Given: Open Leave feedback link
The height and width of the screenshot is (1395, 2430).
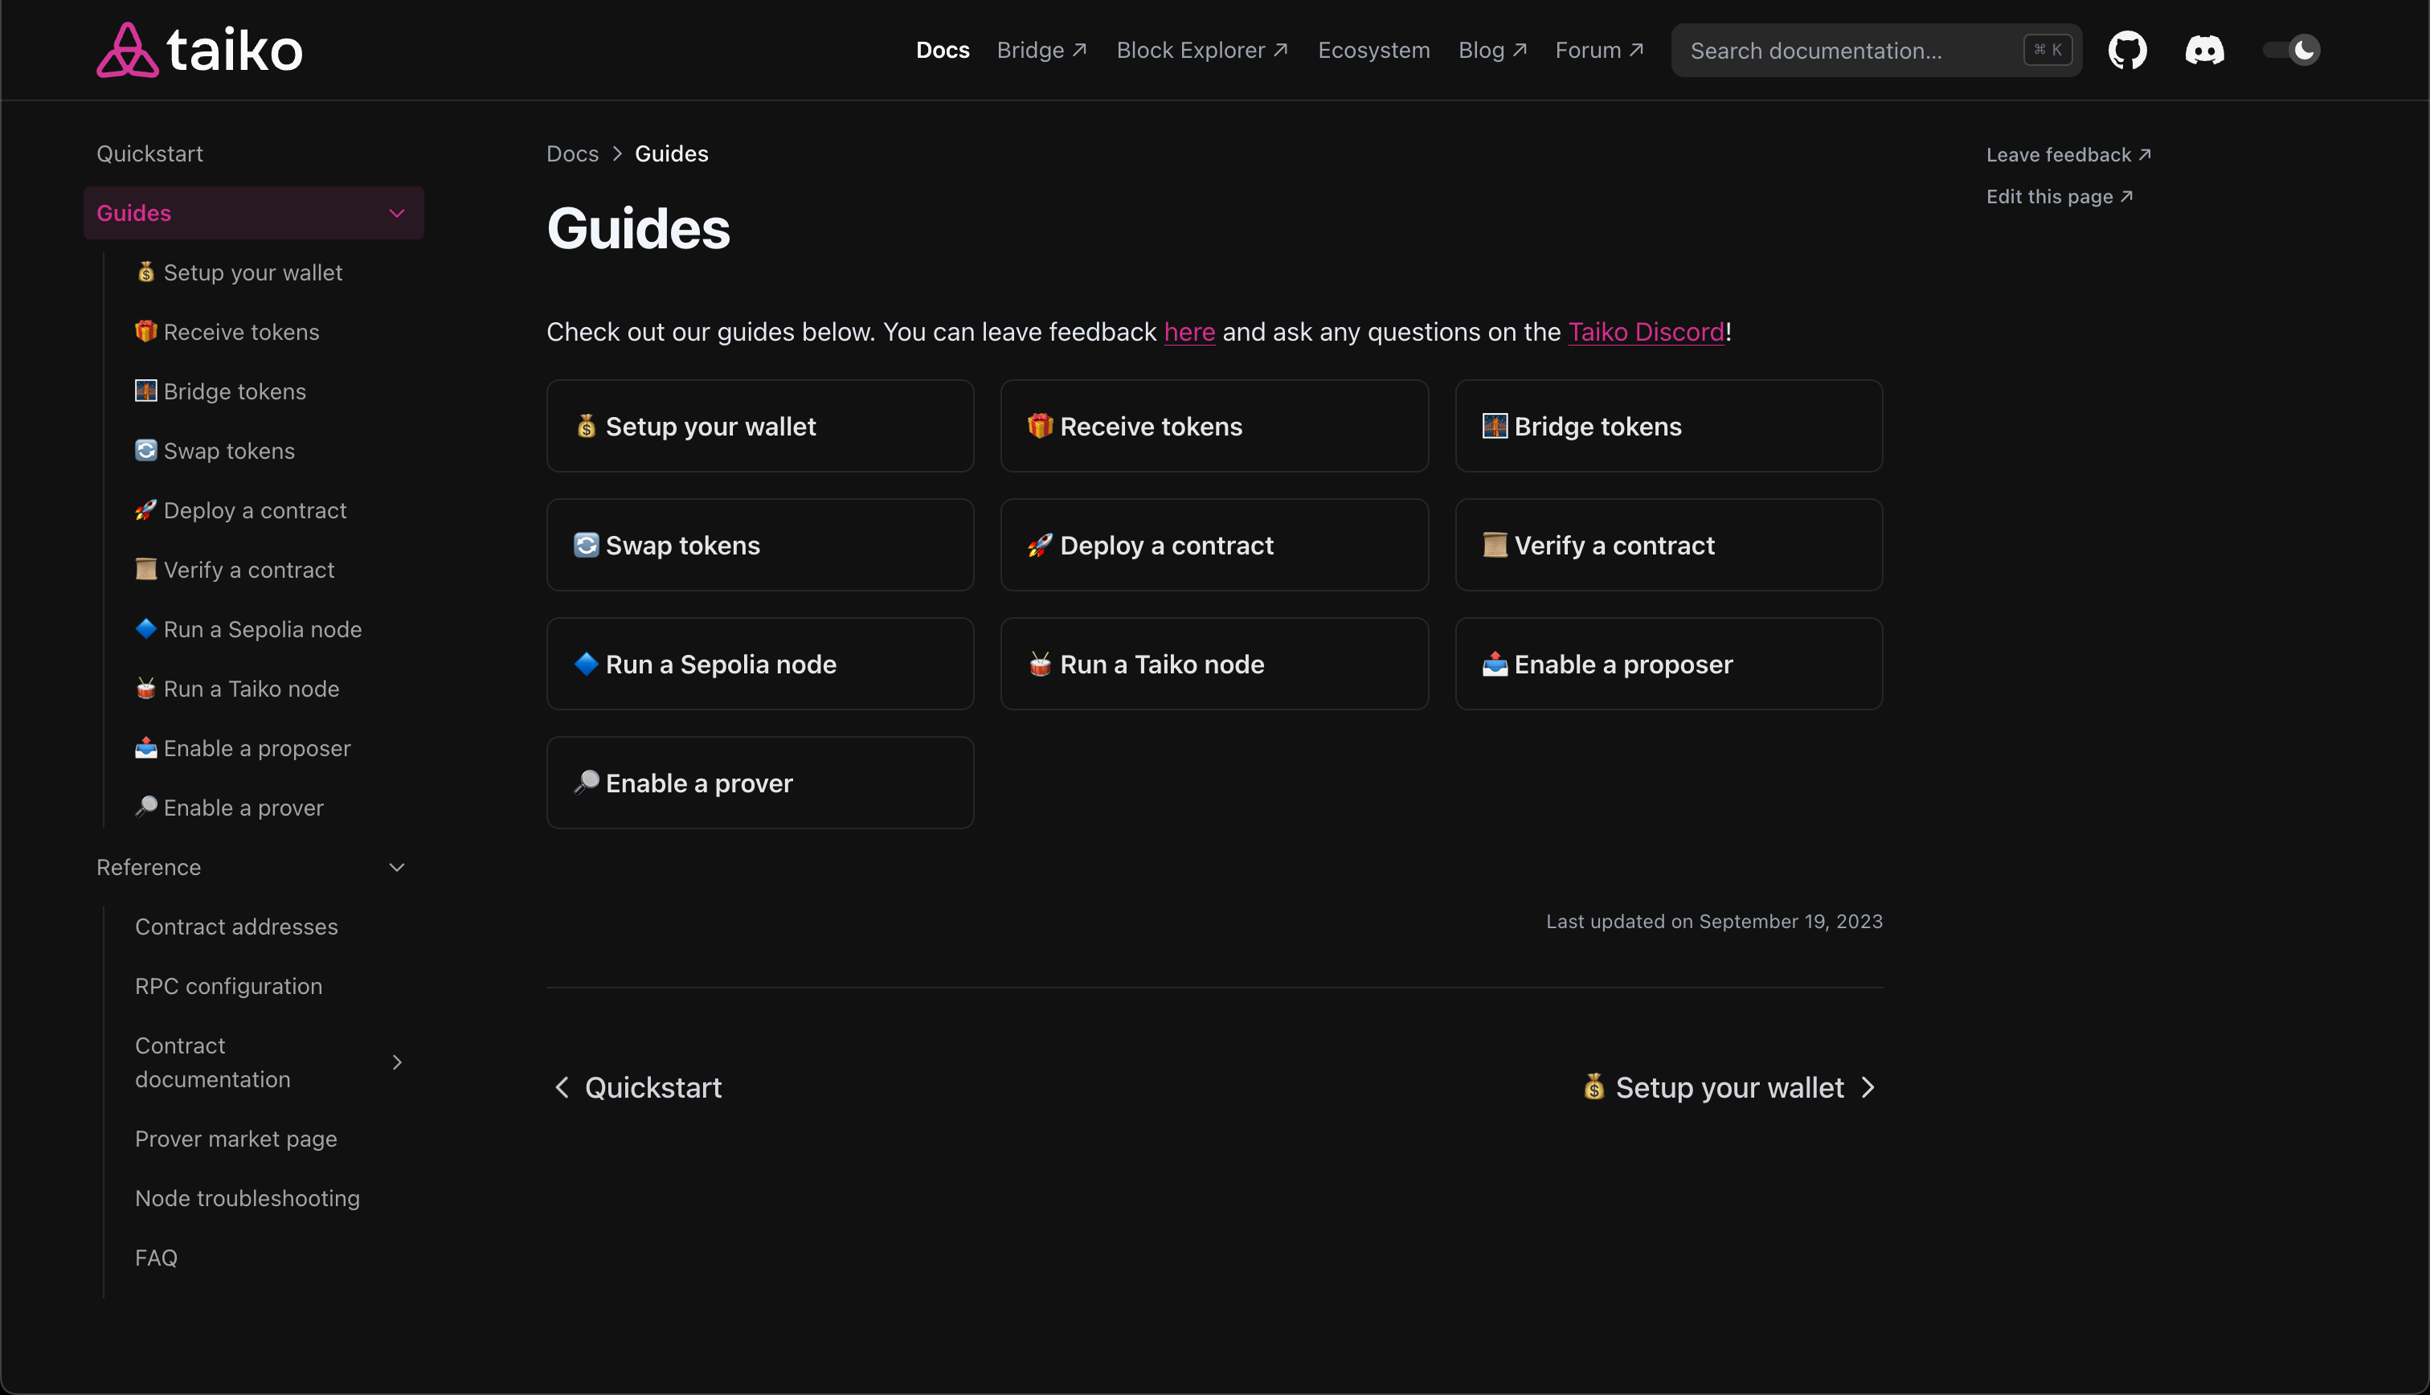Looking at the screenshot, I should pos(2068,154).
